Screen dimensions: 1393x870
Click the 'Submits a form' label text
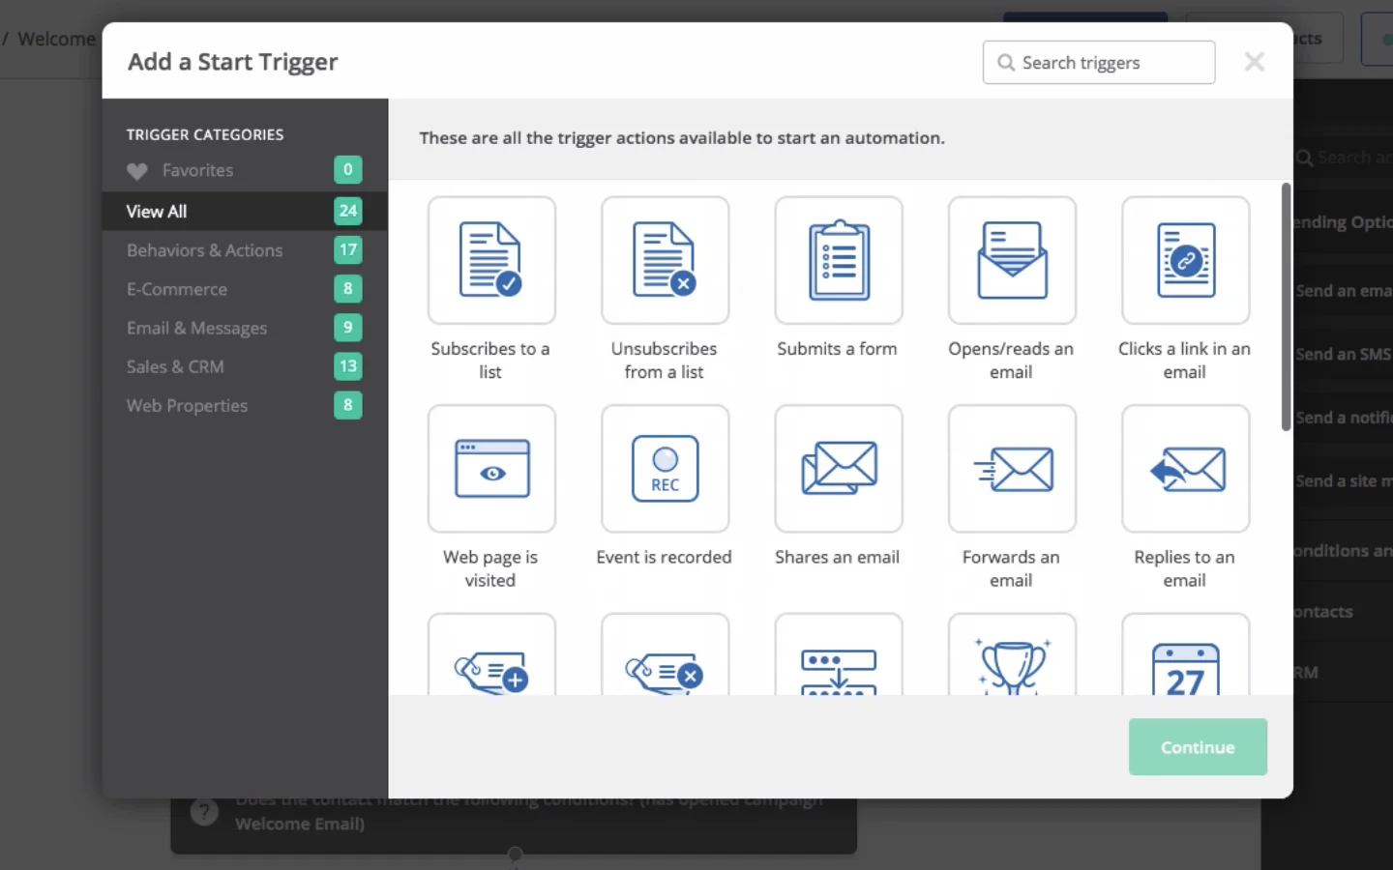pyautogui.click(x=838, y=349)
